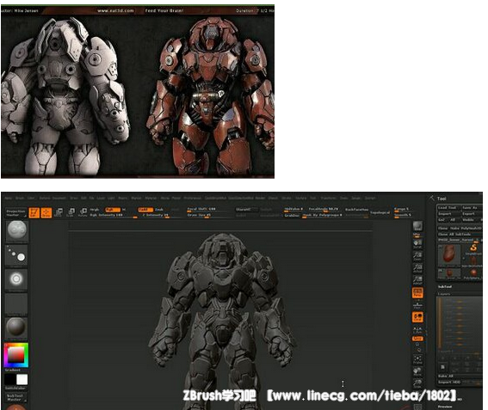Click the Draw mode button

point(46,212)
